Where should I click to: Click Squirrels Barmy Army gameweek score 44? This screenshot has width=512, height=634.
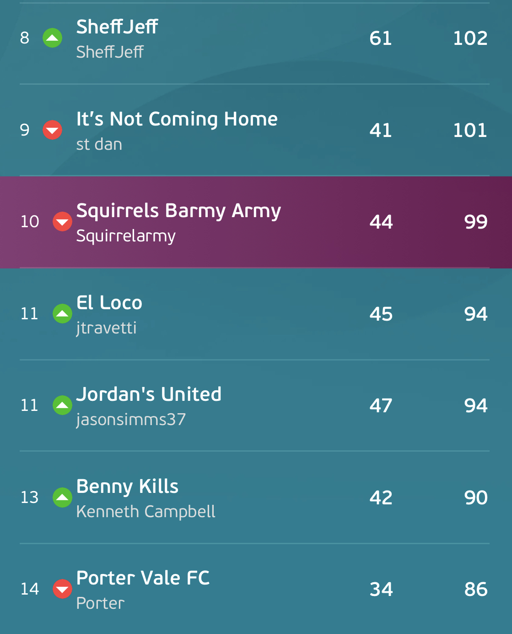pyautogui.click(x=381, y=222)
